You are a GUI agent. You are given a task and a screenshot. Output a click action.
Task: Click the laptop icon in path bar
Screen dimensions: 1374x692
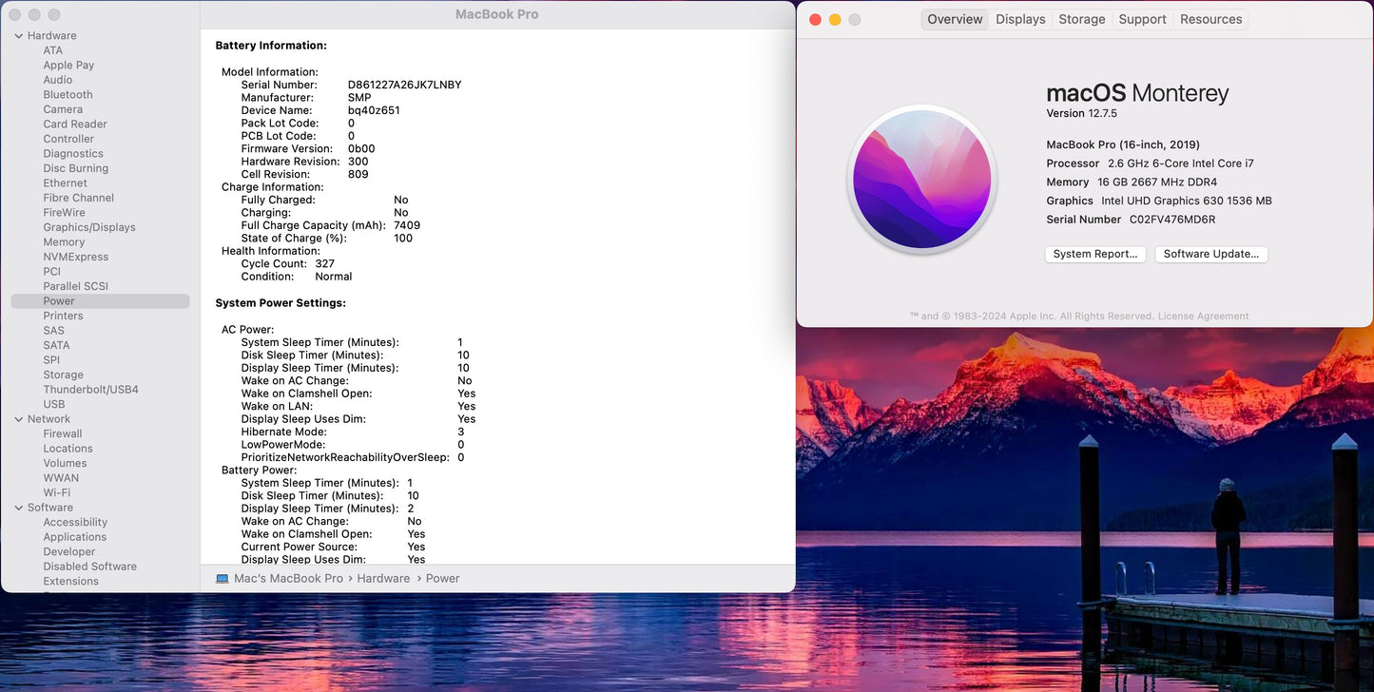223,579
